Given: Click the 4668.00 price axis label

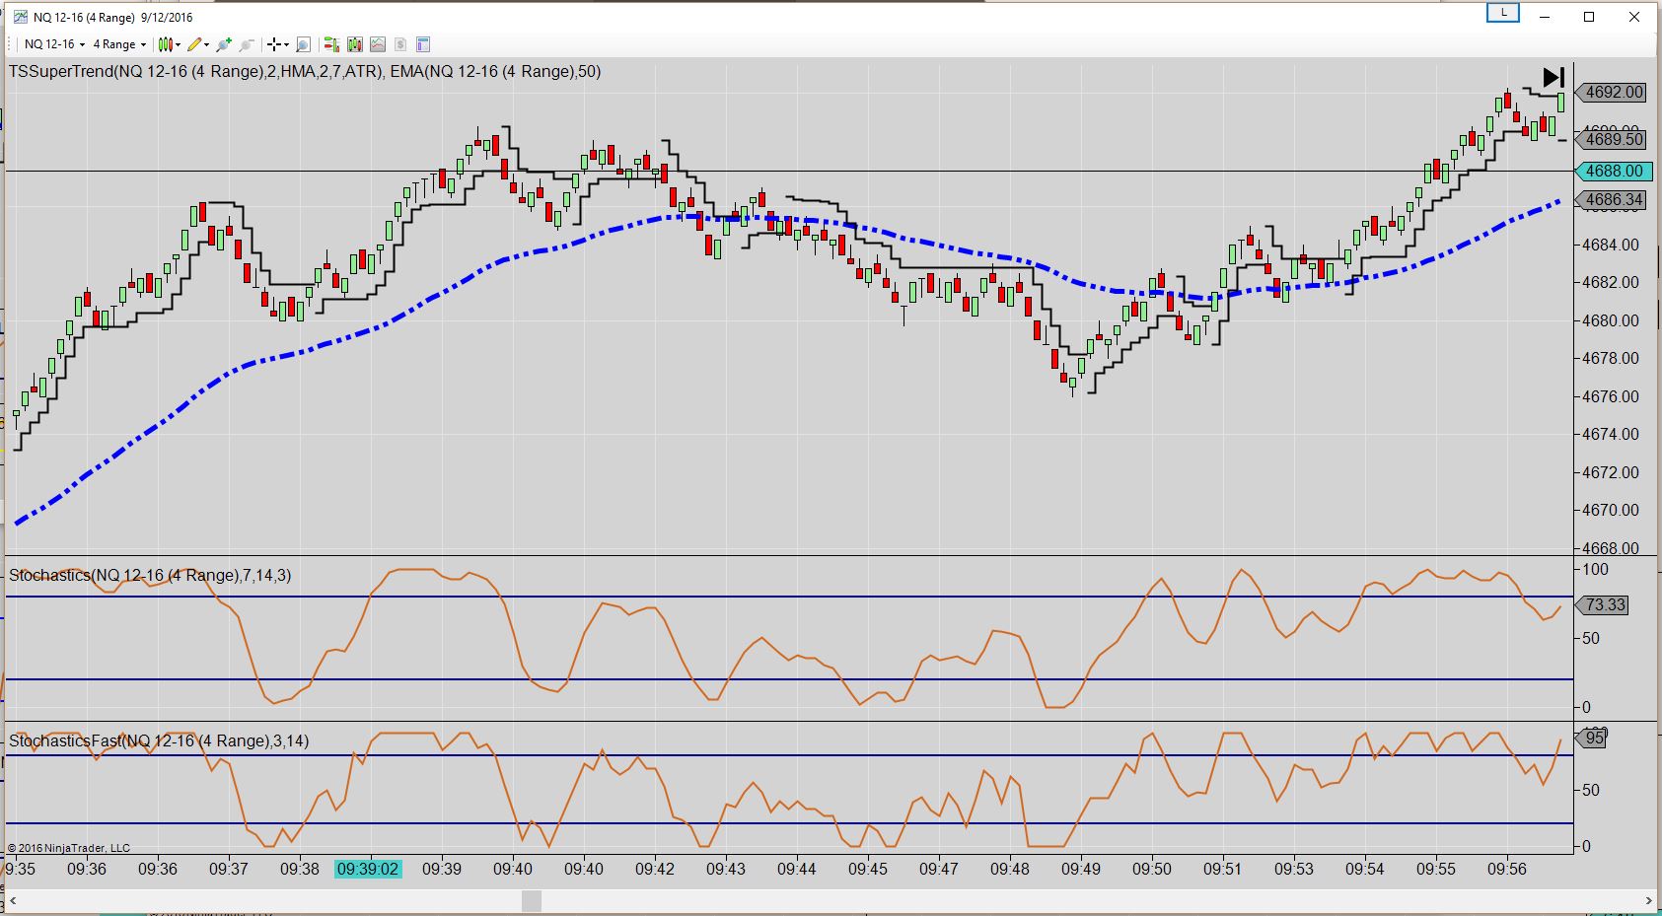Looking at the screenshot, I should coord(1611,548).
